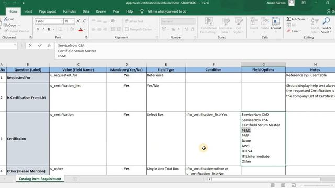Switch to Normal view in status bar

click(273, 185)
